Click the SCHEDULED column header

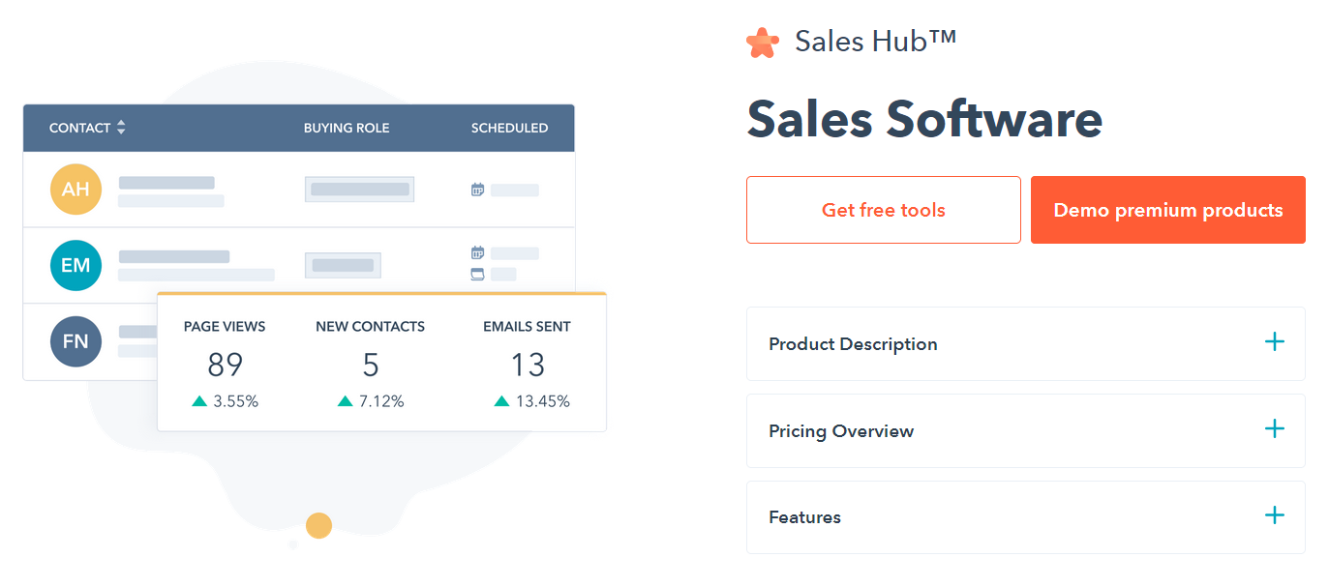tap(509, 128)
